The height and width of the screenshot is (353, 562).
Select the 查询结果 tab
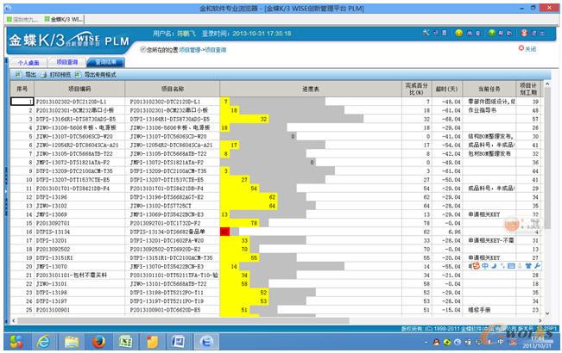tap(108, 63)
